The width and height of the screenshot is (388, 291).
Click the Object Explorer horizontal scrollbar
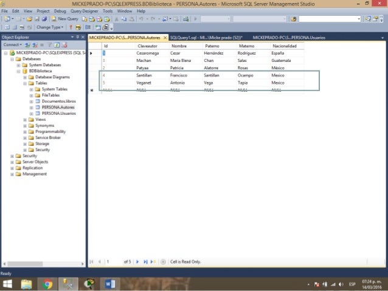(43, 264)
